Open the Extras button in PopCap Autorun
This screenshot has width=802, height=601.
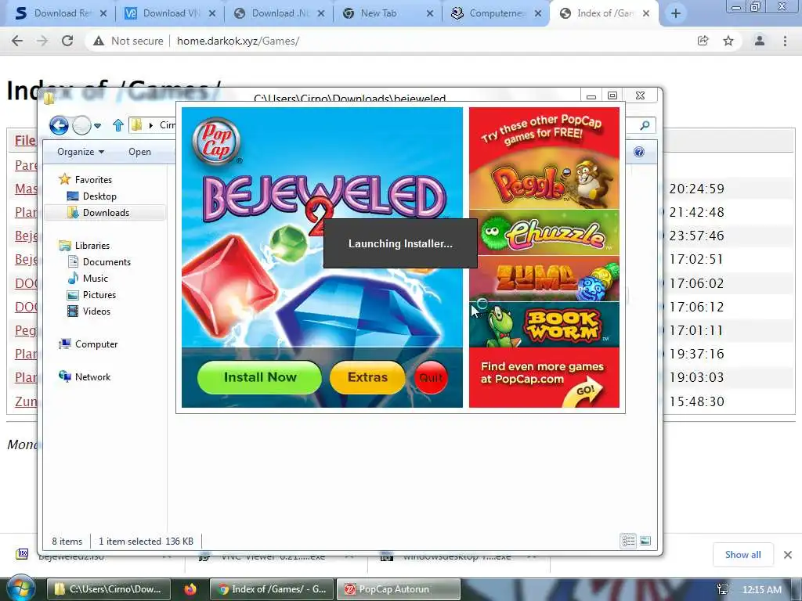click(x=367, y=377)
